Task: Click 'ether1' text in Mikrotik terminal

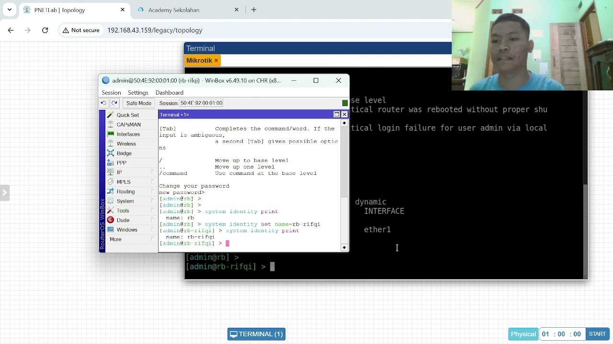Action: (x=377, y=230)
